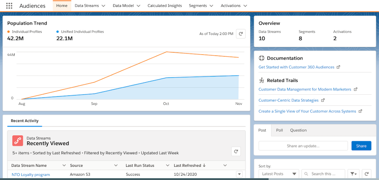379x180 pixels.
Task: Click the Documentation lifesaver icon
Action: 262,58
